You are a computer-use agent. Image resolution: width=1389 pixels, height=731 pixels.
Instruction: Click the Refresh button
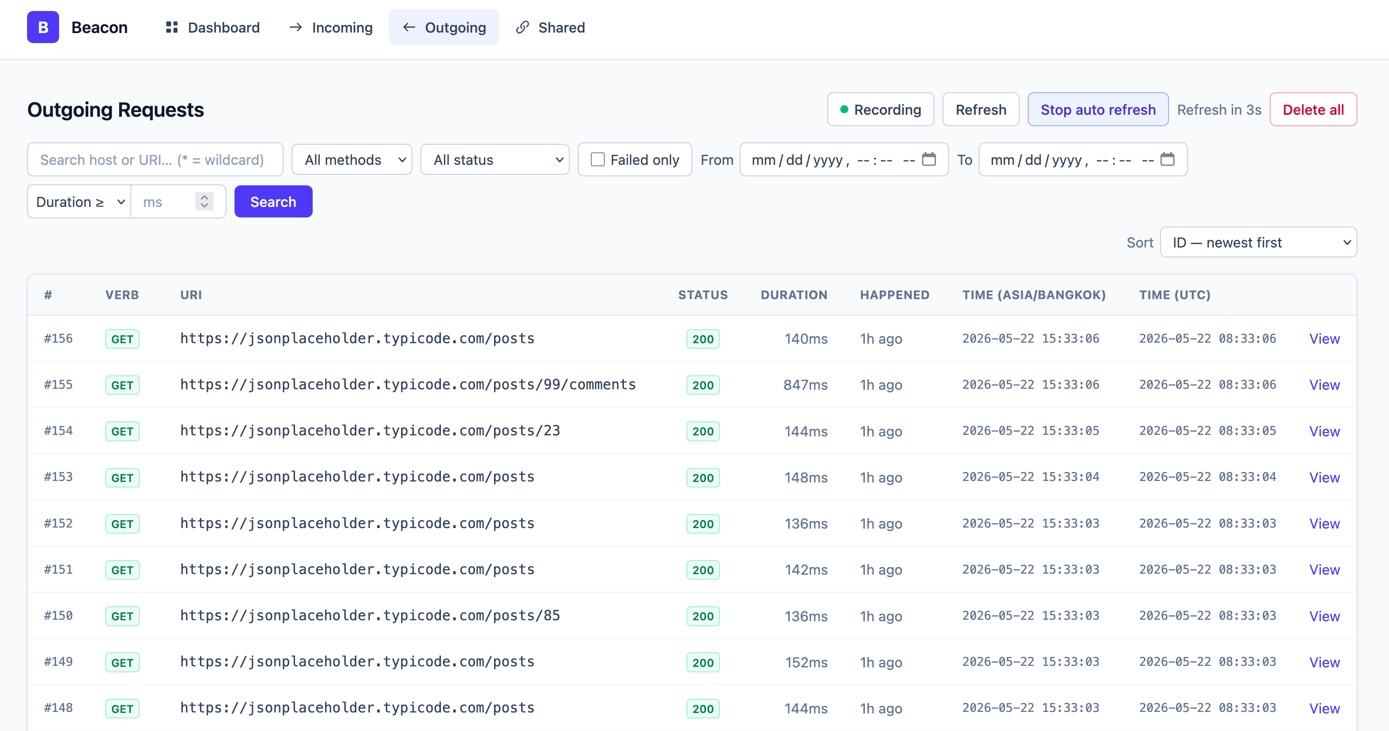[980, 109]
